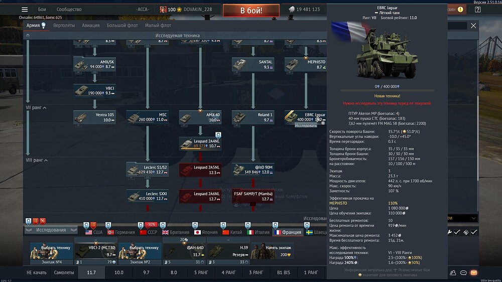Click the Leclerc SXXI vehicle icon
The width and height of the screenshot is (502, 282).
[135, 196]
